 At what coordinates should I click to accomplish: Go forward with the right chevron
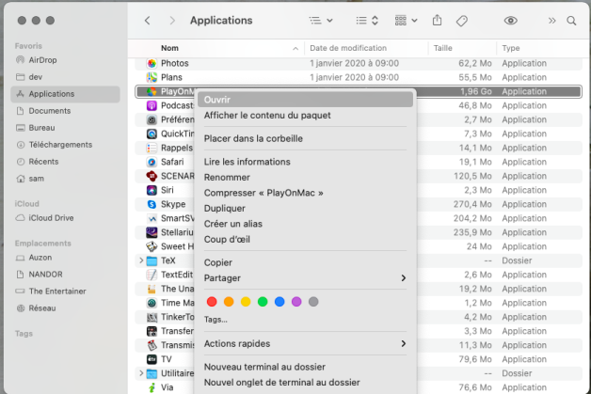(172, 21)
